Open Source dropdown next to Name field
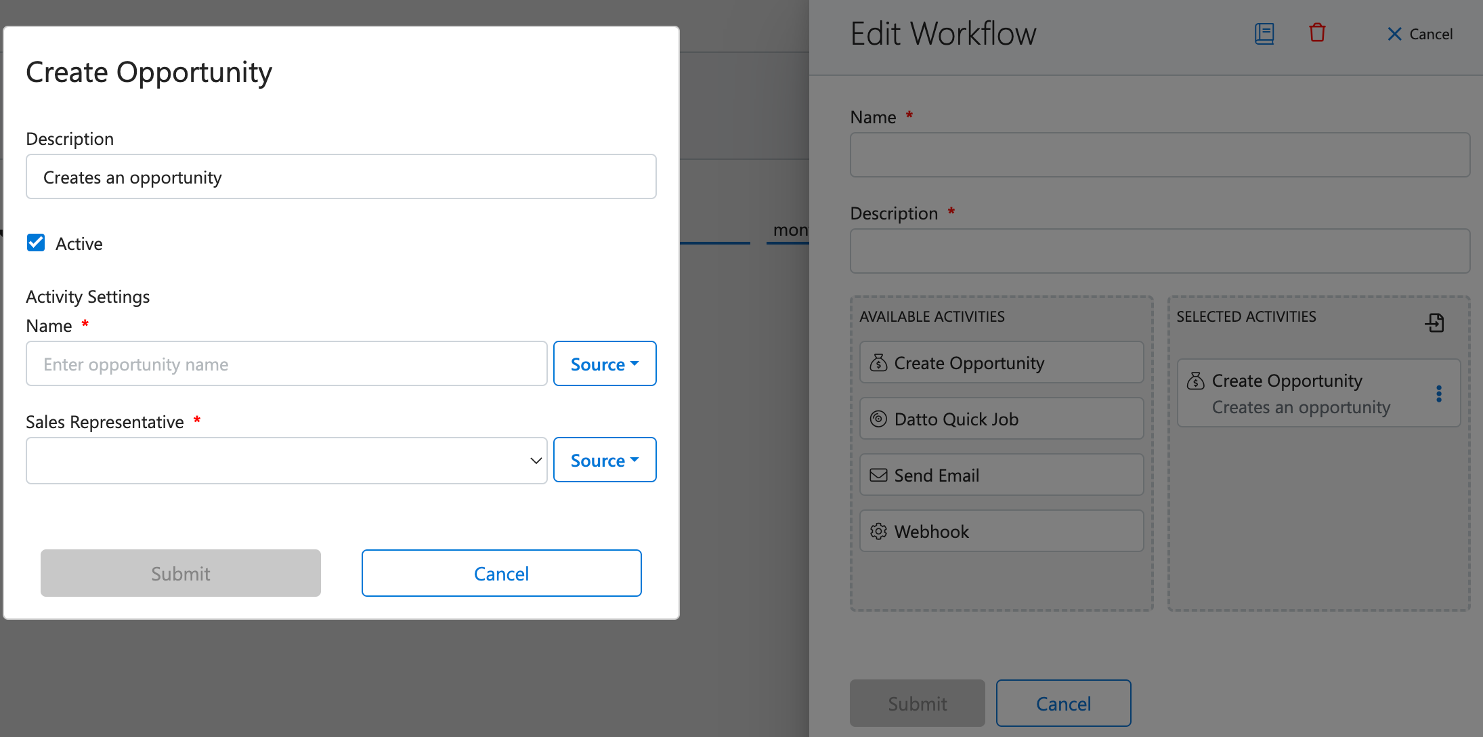Screen dimensions: 1483x737 tap(605, 364)
